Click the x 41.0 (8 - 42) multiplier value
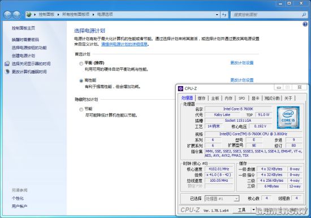Viewport: 311px width, 218px height. (x=219, y=175)
